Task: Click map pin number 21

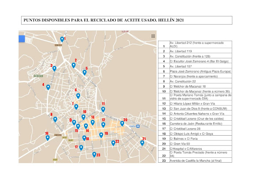Action: point(142,143)
